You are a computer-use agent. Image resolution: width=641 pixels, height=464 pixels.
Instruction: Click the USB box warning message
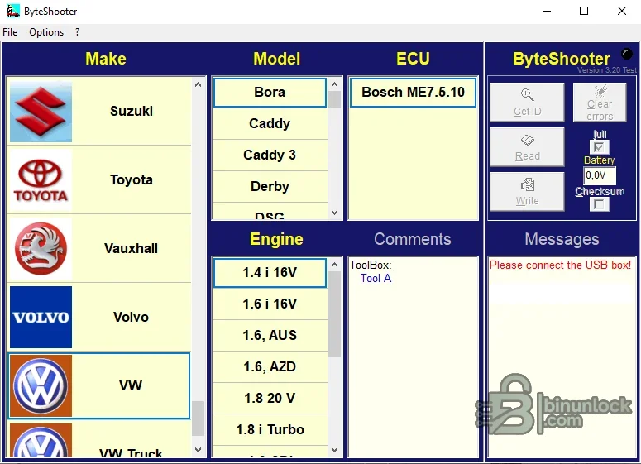click(x=560, y=265)
